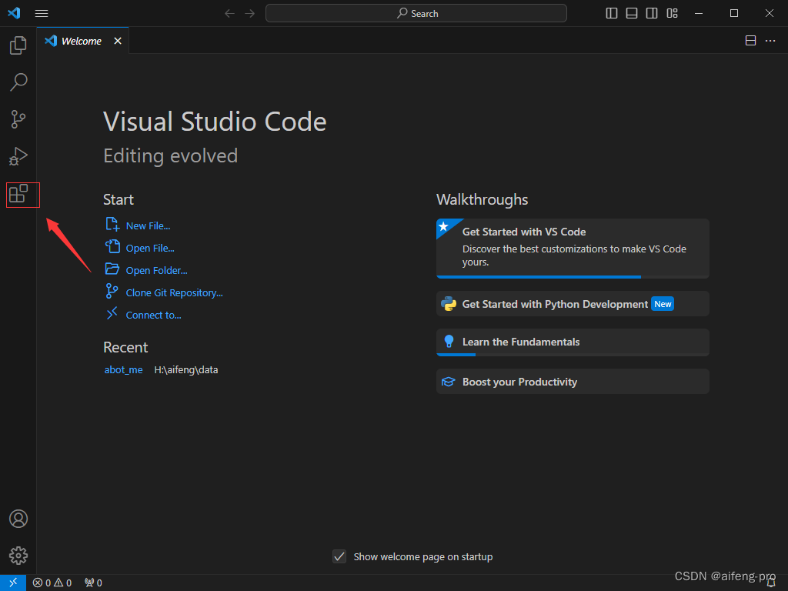Select the Welcome tab
Screen dimensions: 788x591
[x=81, y=42]
